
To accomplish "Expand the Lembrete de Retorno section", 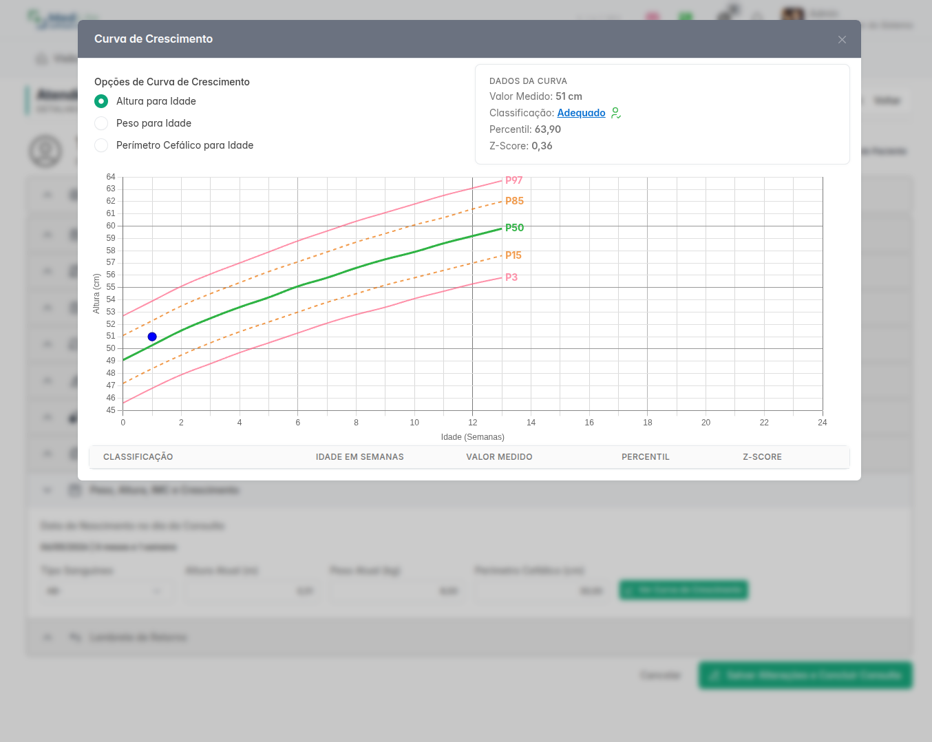I will tap(47, 637).
